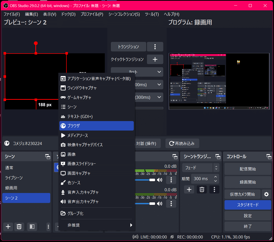
Task: Start virtual camera with 仮想カメラ開始
Action: point(242,194)
